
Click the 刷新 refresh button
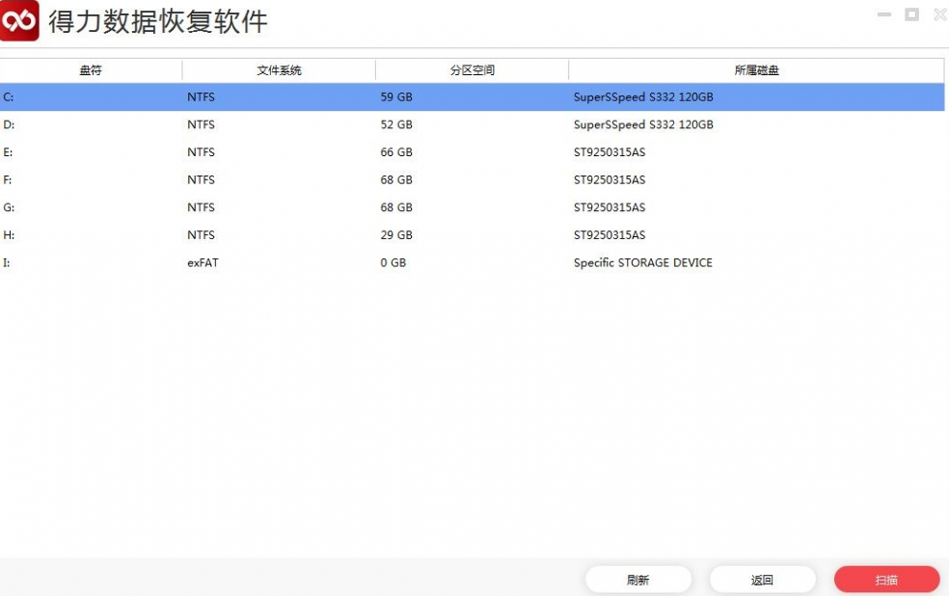pyautogui.click(x=638, y=579)
